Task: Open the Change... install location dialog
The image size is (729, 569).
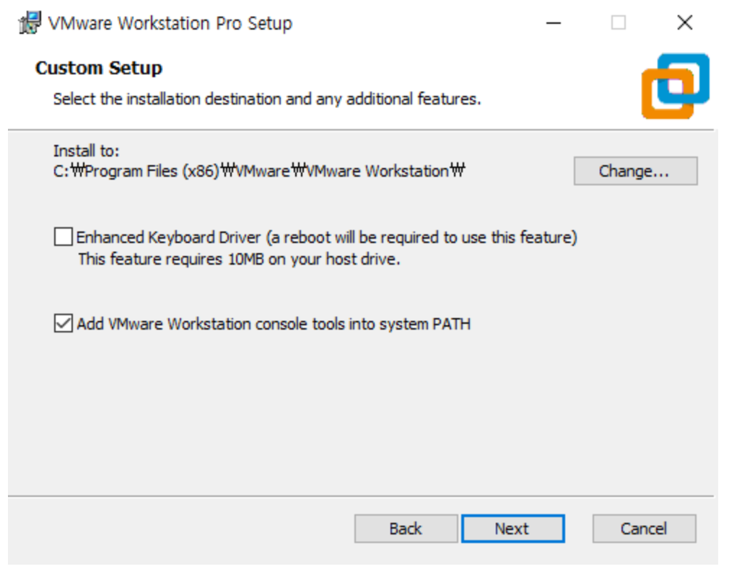Action: tap(635, 172)
